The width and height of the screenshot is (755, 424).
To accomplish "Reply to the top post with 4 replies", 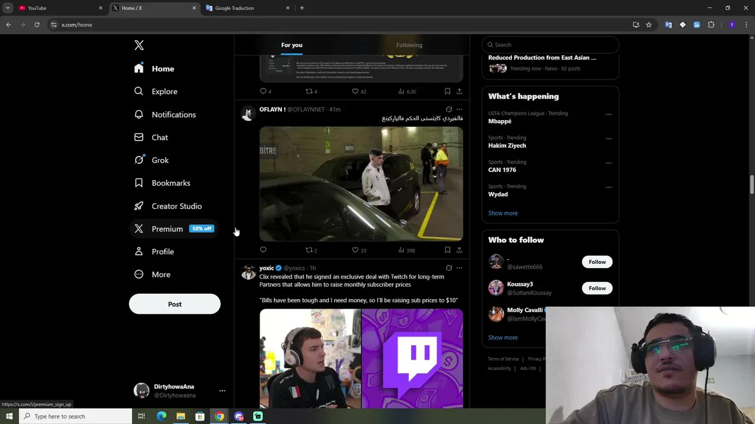I will 265,91.
